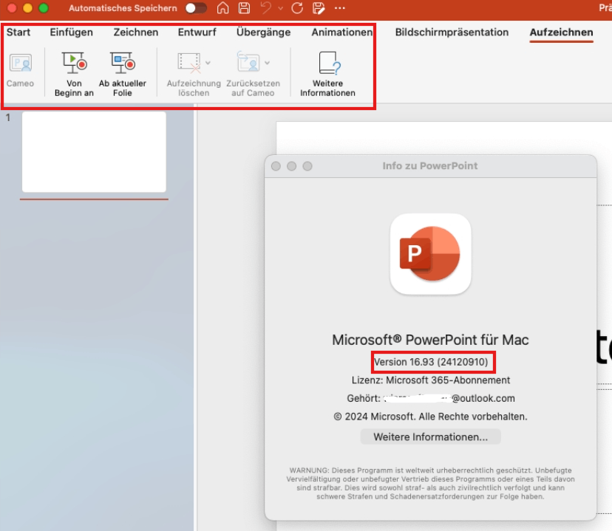This screenshot has height=531, width=612.
Task: Open the Übergänge tab
Action: [263, 32]
